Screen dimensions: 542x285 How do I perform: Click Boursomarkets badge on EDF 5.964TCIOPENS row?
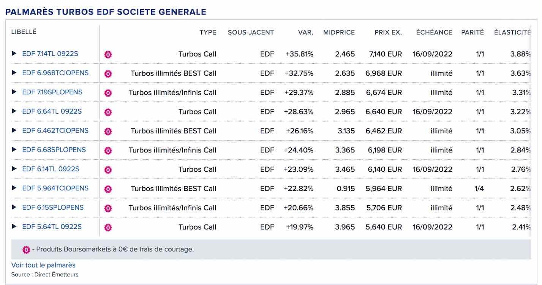[108, 189]
